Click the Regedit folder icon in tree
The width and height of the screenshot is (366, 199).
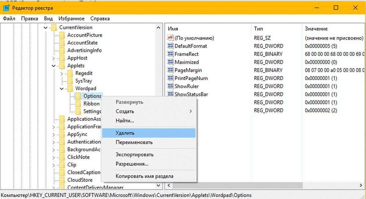[x=70, y=73]
